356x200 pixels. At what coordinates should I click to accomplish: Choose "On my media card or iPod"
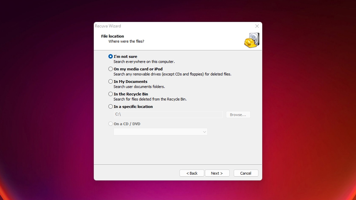(x=110, y=69)
